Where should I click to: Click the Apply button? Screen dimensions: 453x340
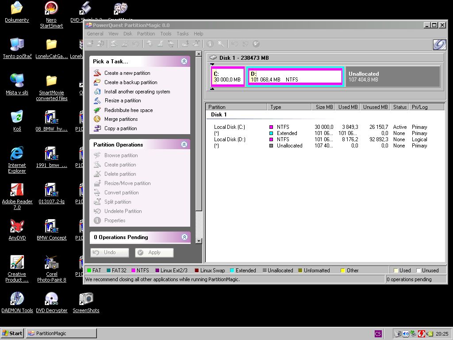click(154, 252)
